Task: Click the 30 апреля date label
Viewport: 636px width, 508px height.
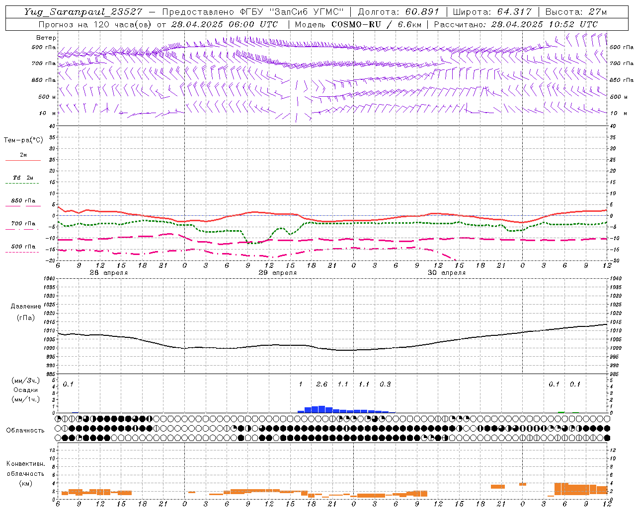Action: [x=446, y=272]
